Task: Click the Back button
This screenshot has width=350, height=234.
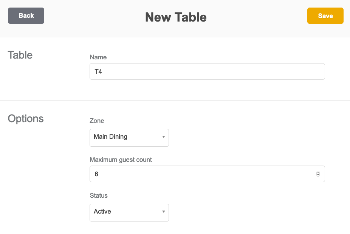Action: tap(26, 15)
